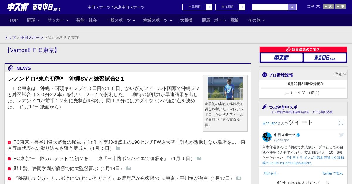
Task: Click the 中日スポーツ breadcrumb link
Action: click(32, 38)
